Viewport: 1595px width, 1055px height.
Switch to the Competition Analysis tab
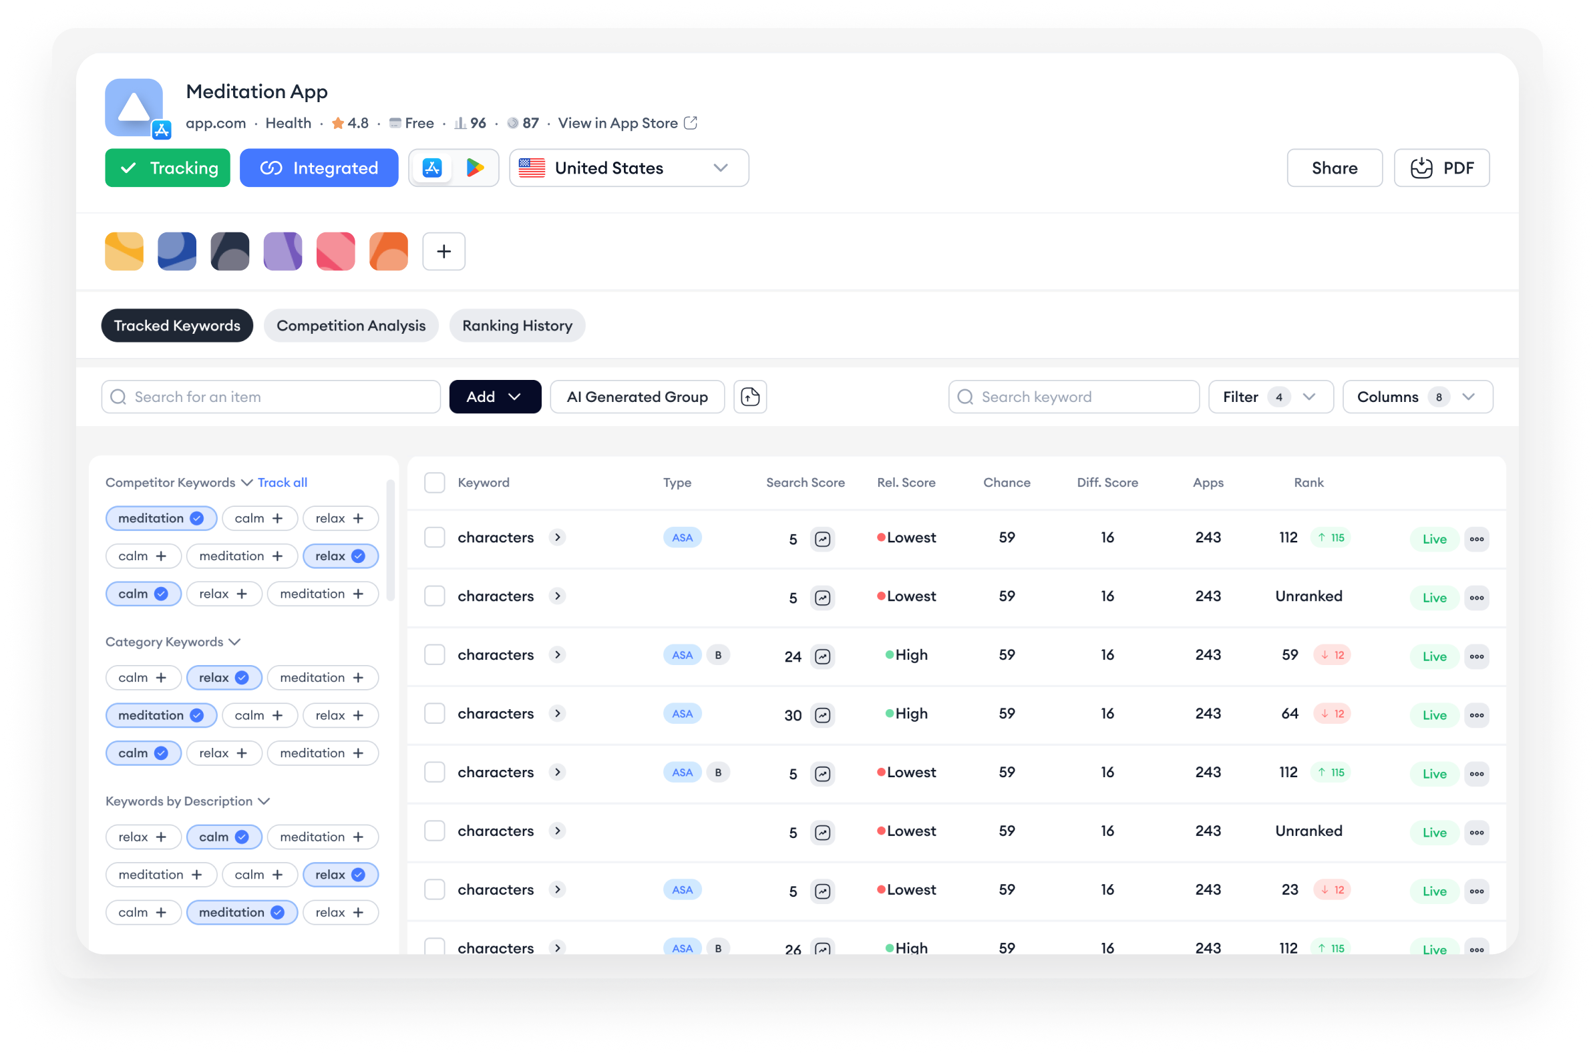(351, 327)
